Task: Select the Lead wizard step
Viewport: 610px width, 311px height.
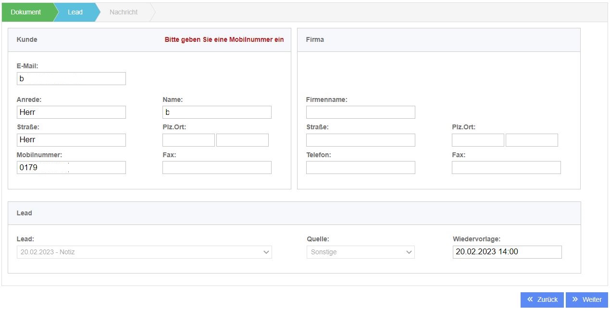Action: point(75,12)
